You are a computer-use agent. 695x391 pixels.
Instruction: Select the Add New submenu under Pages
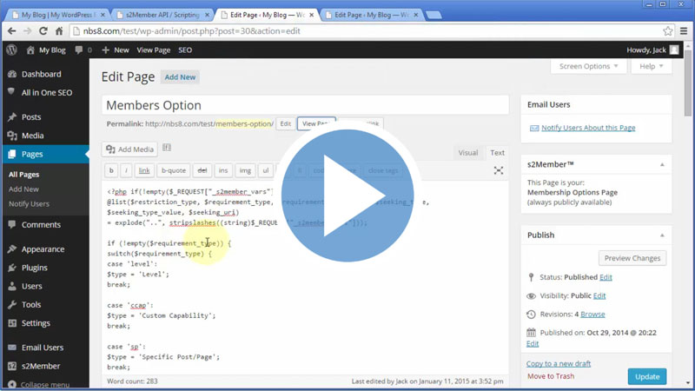tap(23, 189)
